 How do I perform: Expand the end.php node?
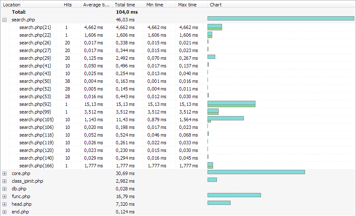click(x=4, y=212)
